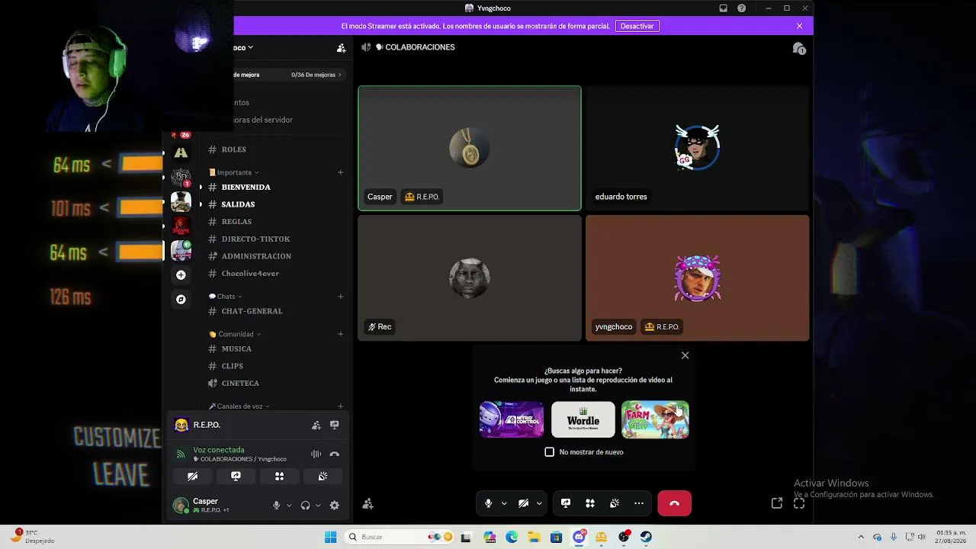Toggle noise suppression in voice panel
Screen dimensions: 976x549
316,454
